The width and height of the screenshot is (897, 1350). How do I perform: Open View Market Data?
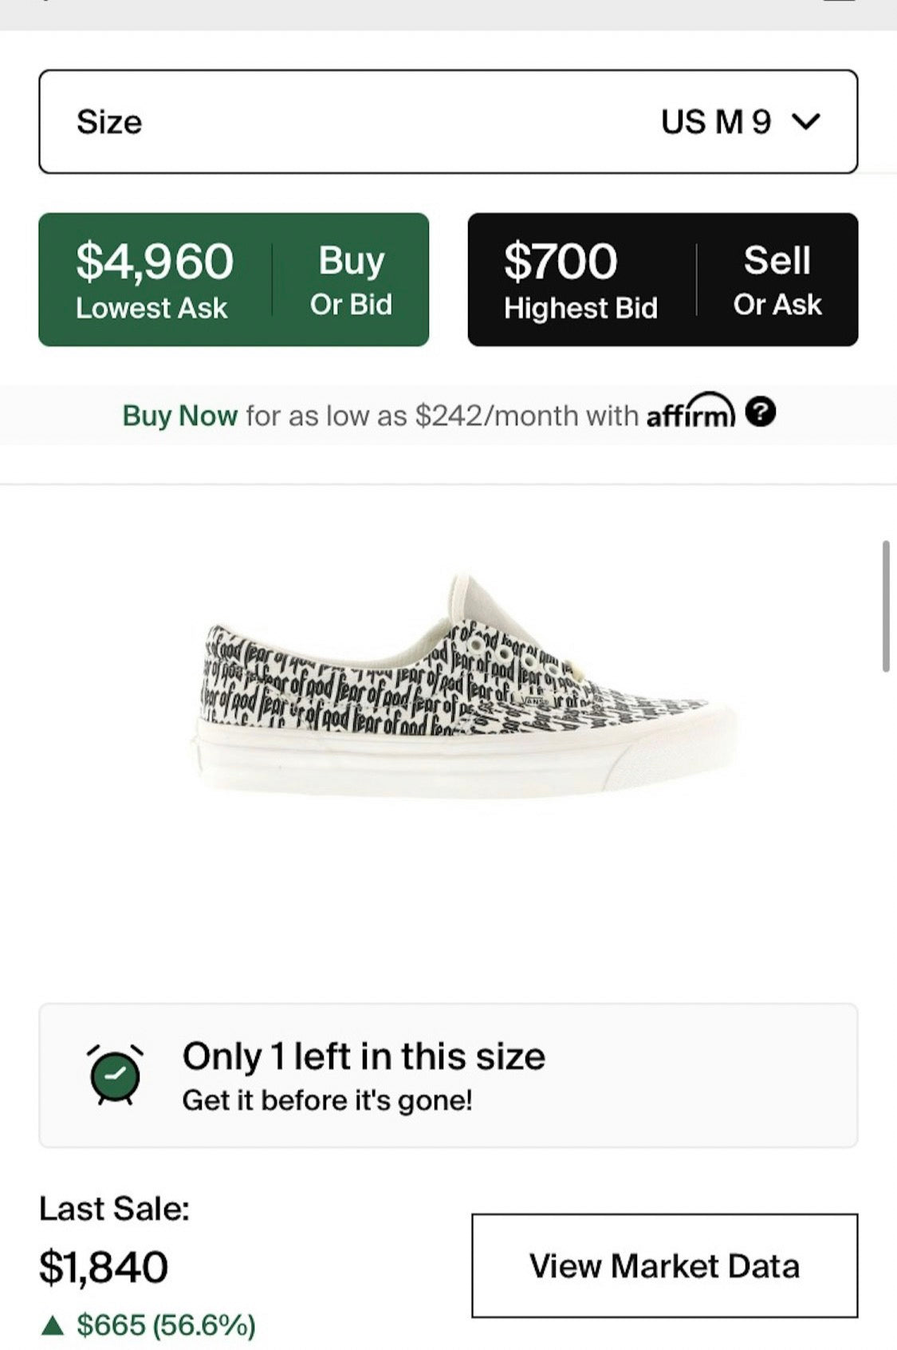(664, 1266)
